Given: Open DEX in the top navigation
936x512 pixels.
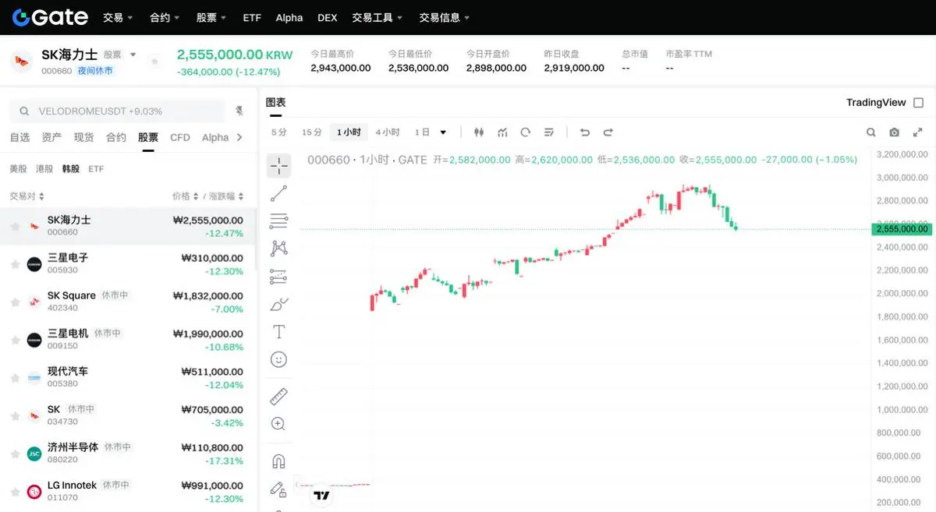Looking at the screenshot, I should (328, 17).
